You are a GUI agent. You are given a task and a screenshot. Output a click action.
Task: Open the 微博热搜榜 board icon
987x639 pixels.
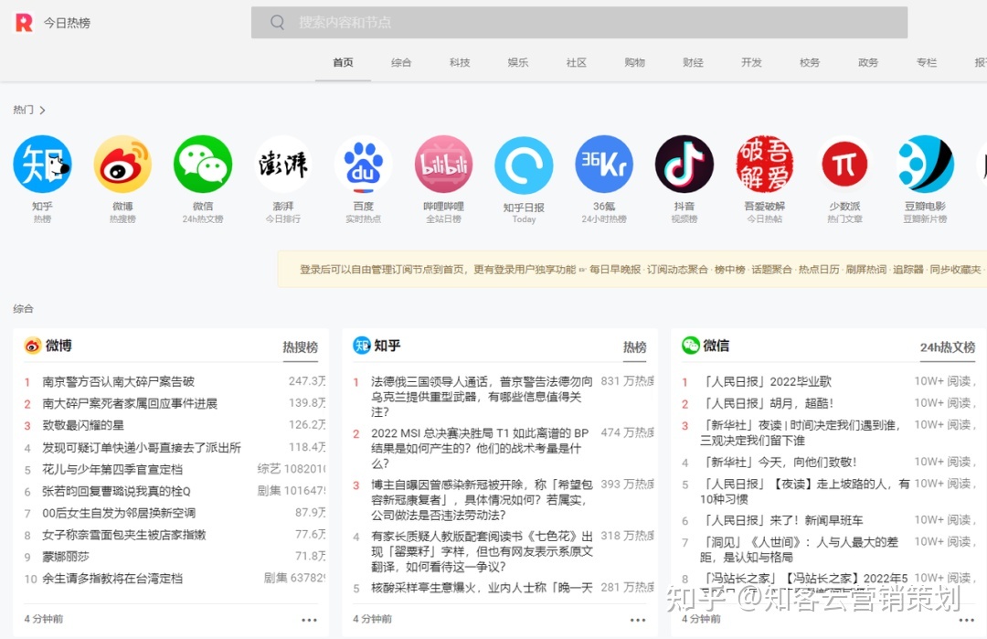[122, 165]
